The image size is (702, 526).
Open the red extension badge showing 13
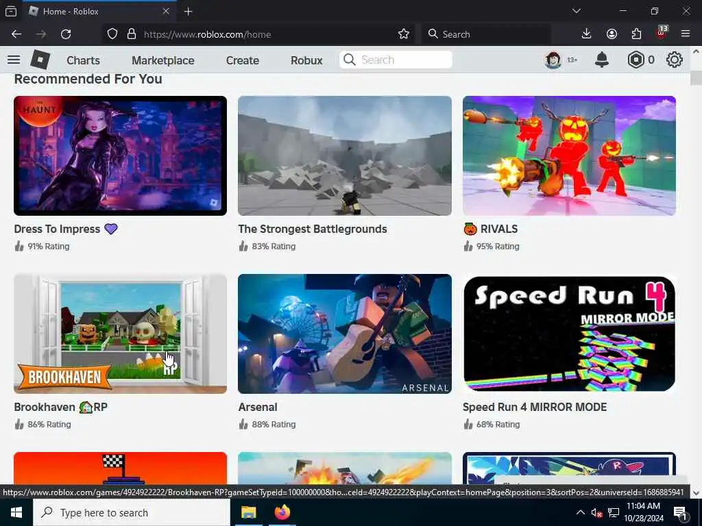point(662,33)
